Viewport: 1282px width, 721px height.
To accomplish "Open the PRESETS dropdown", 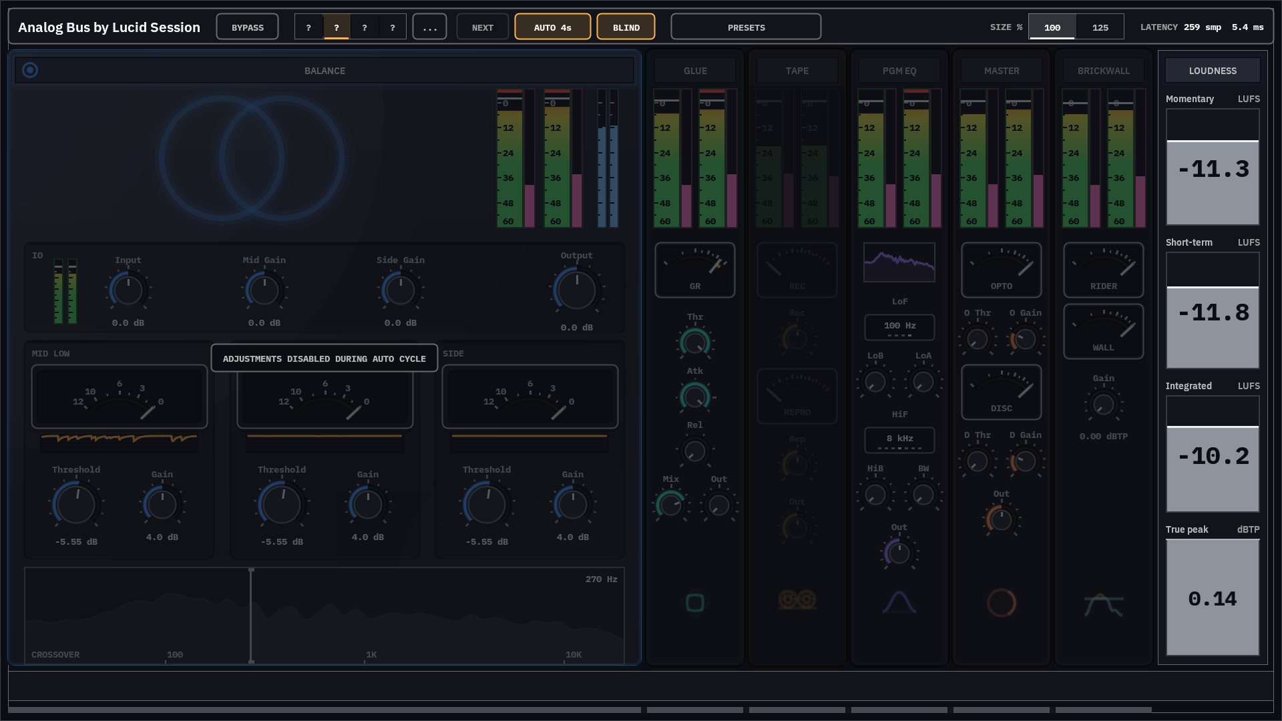I will [746, 27].
